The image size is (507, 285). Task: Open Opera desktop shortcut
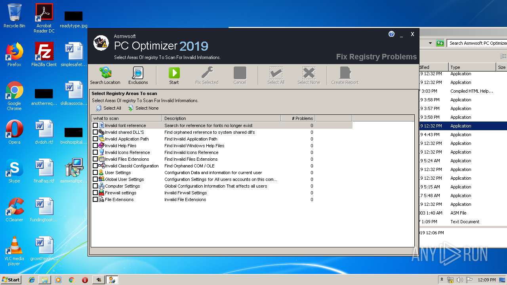14,132
